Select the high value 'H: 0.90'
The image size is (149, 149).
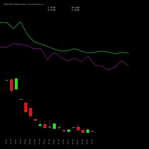[75, 8]
